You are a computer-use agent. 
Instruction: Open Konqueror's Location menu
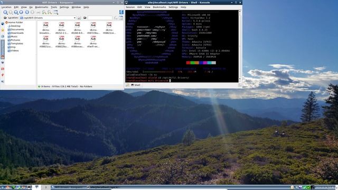coord(6,7)
